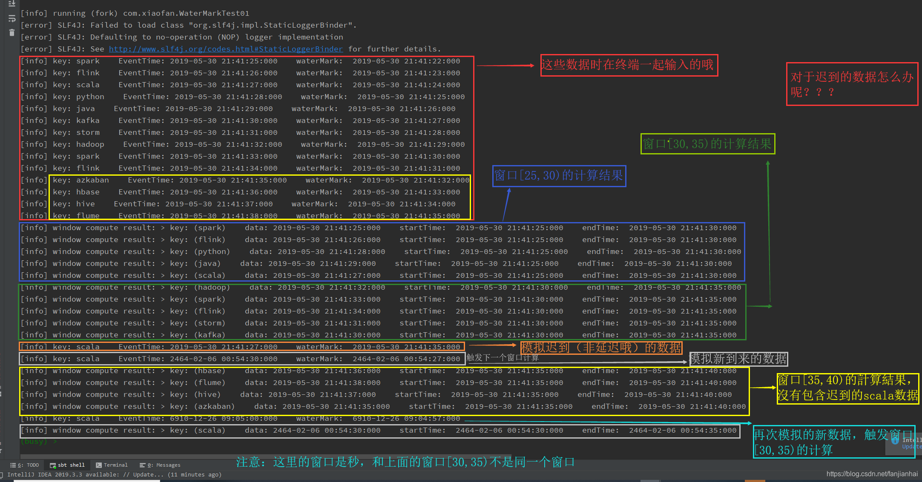Open the Terminal tab
922x482 pixels.
[x=112, y=465]
